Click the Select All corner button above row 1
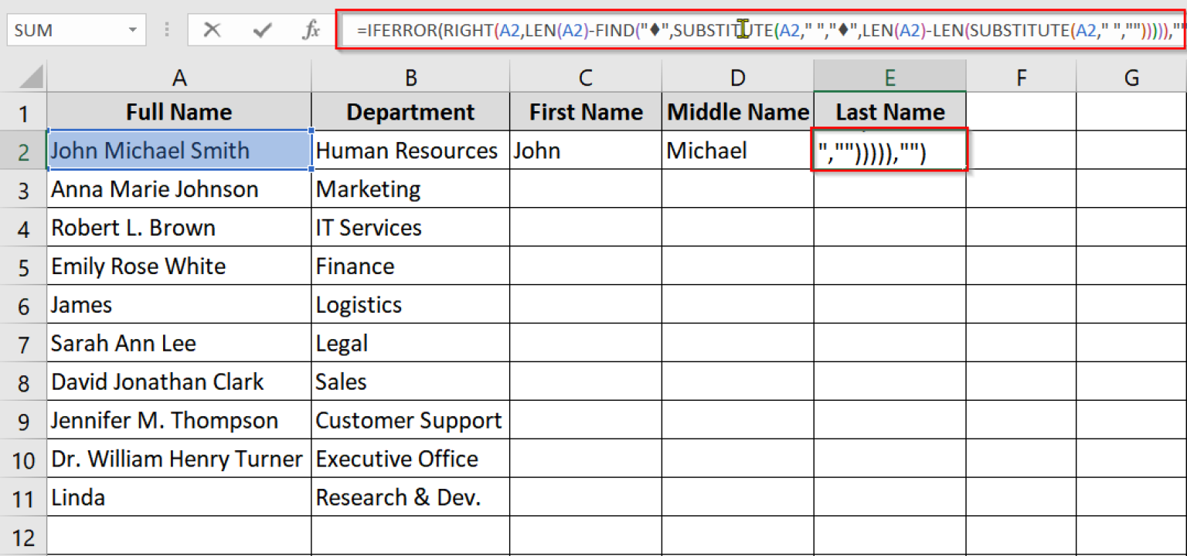Image resolution: width=1187 pixels, height=556 pixels. (x=24, y=76)
